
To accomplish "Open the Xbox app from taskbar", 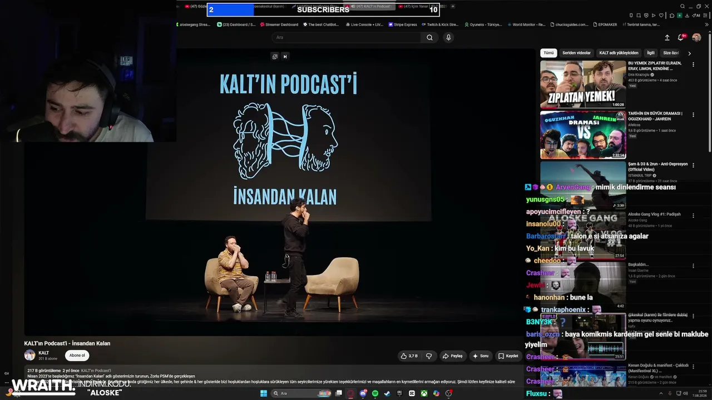I will [x=424, y=393].
